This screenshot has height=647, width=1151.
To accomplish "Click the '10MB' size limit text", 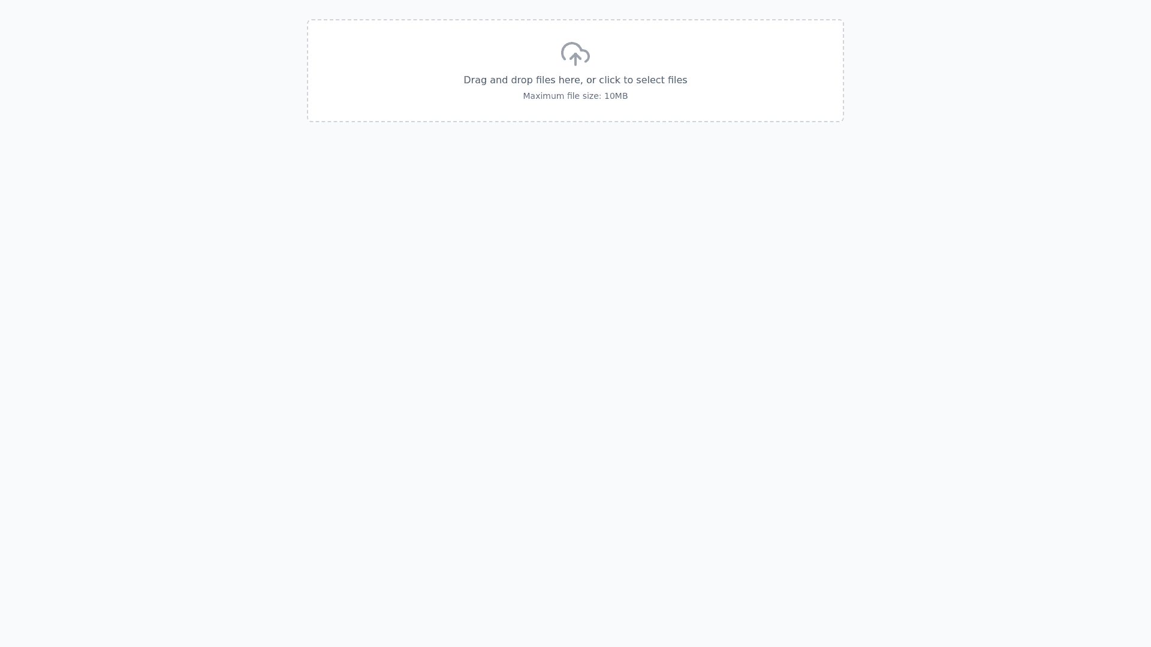I will 616,96.
